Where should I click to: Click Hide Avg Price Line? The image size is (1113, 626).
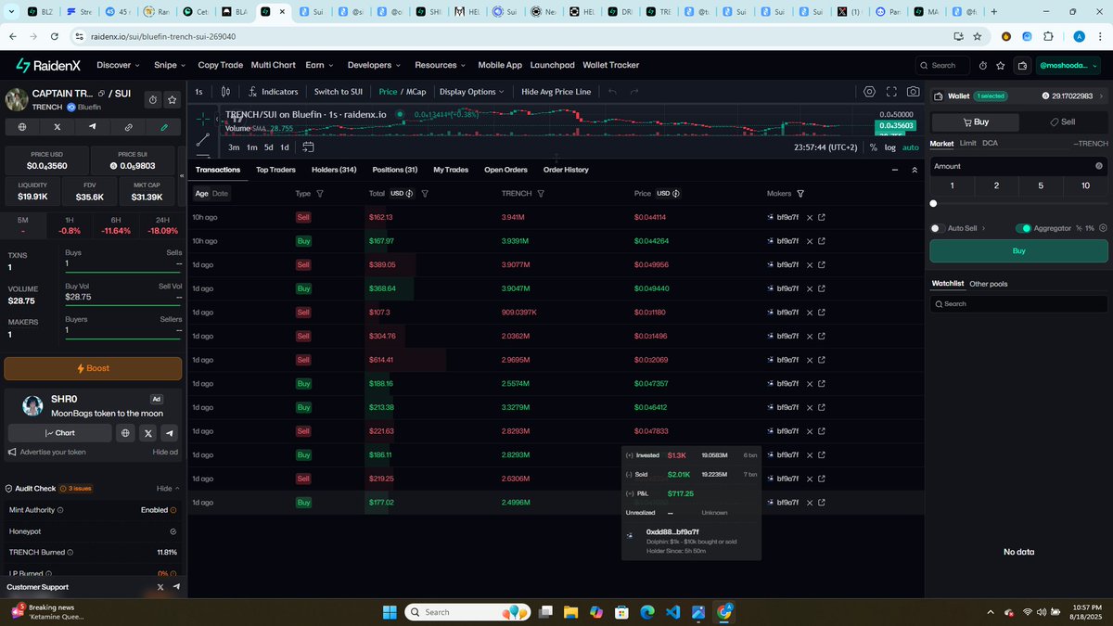click(x=556, y=92)
